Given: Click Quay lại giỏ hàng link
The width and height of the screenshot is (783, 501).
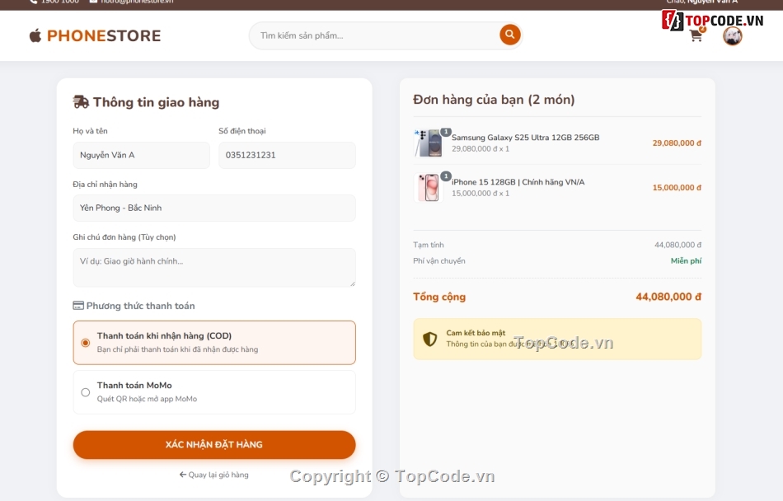Looking at the screenshot, I should pyautogui.click(x=214, y=475).
